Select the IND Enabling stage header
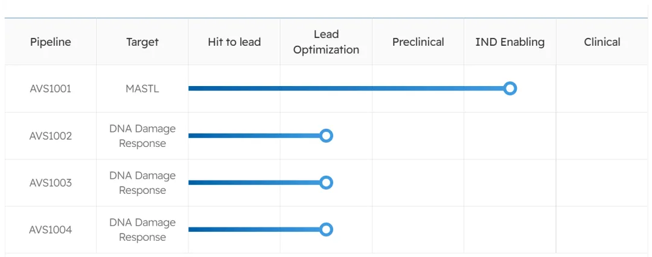 510,42
